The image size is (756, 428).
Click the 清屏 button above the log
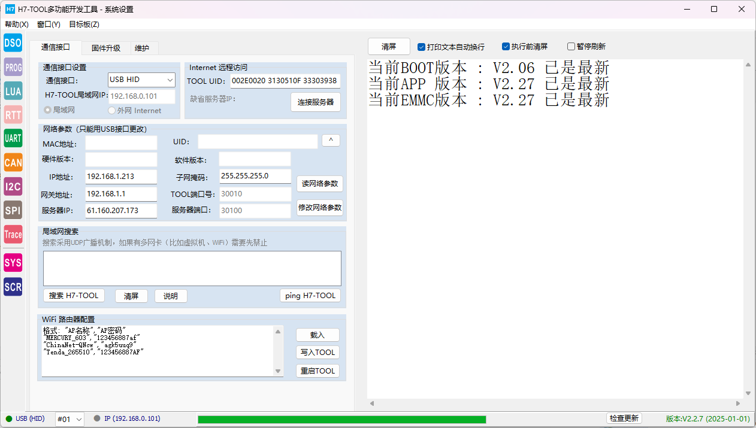point(389,46)
